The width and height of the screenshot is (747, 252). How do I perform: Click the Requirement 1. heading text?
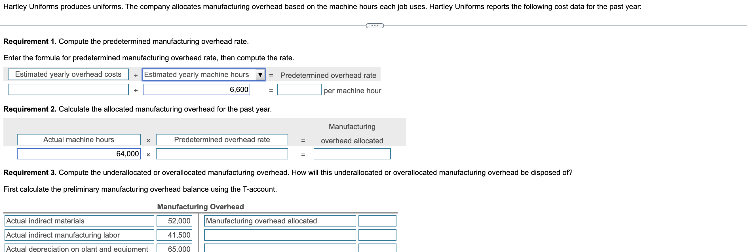30,41
